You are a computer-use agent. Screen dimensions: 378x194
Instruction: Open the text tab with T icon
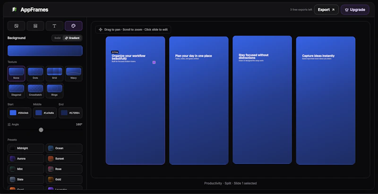pos(54,26)
